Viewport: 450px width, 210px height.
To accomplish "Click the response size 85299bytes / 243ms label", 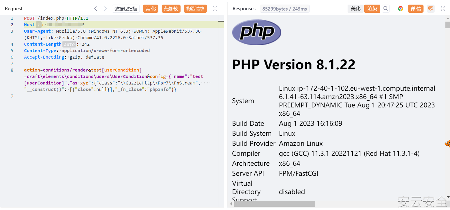I will [x=285, y=9].
